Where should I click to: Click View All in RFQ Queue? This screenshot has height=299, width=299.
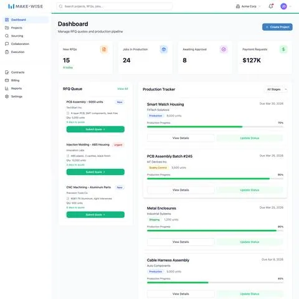pyautogui.click(x=123, y=88)
